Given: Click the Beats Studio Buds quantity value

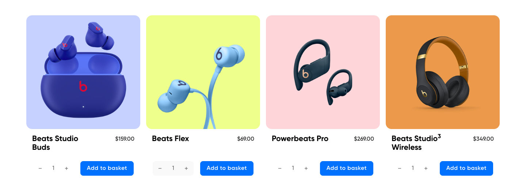Looking at the screenshot, I should pos(53,168).
